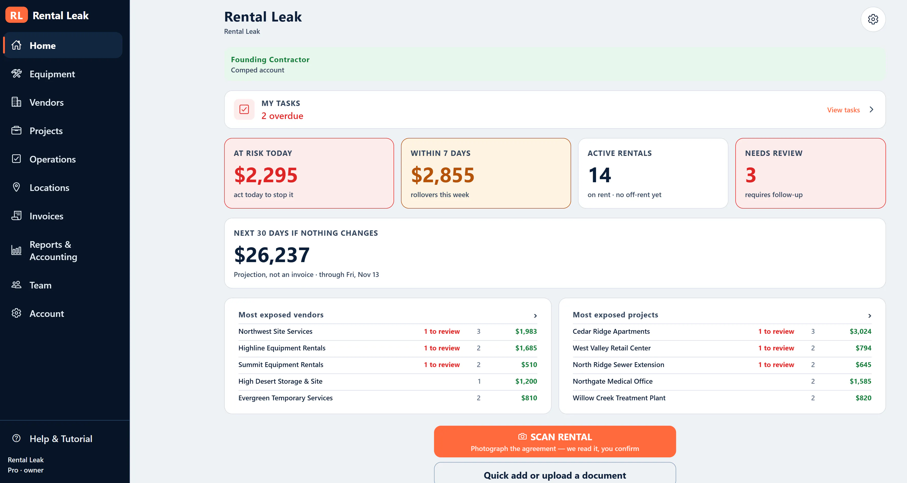The image size is (907, 483).
Task: Open Invoices from the sidebar
Action: tap(63, 216)
